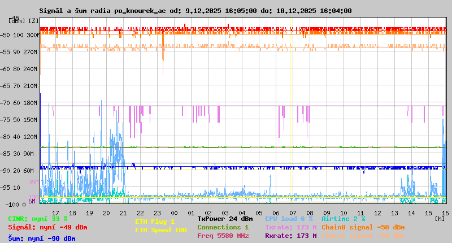Click the pink '39M' rate marker label
This screenshot has width=452, height=243.
coord(33,182)
